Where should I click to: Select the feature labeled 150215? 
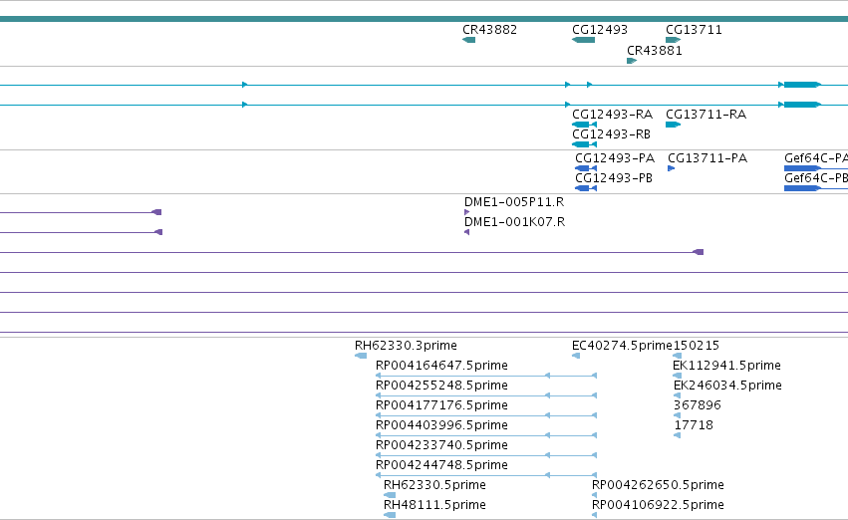[677, 356]
